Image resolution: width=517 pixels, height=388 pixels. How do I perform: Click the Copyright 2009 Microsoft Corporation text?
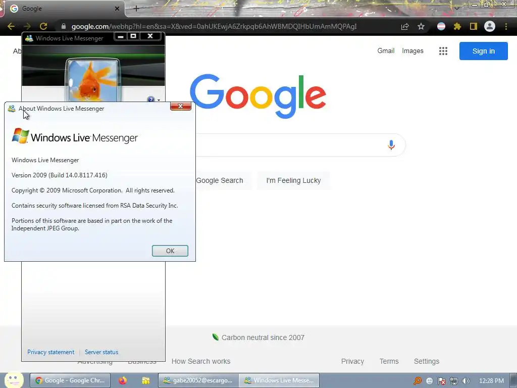[x=93, y=190]
